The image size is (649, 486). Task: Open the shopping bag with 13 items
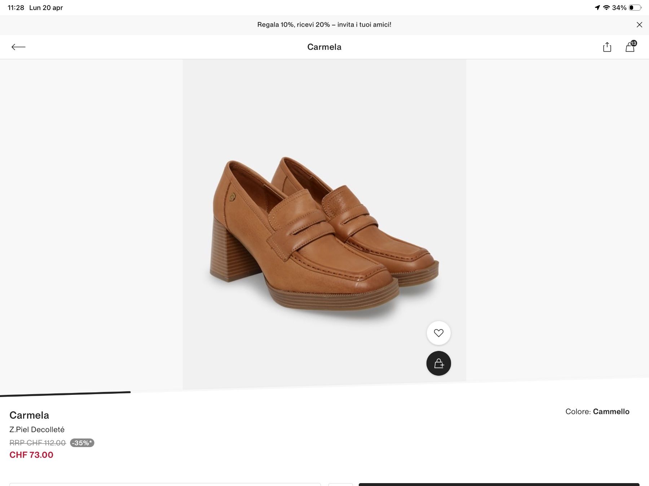630,47
